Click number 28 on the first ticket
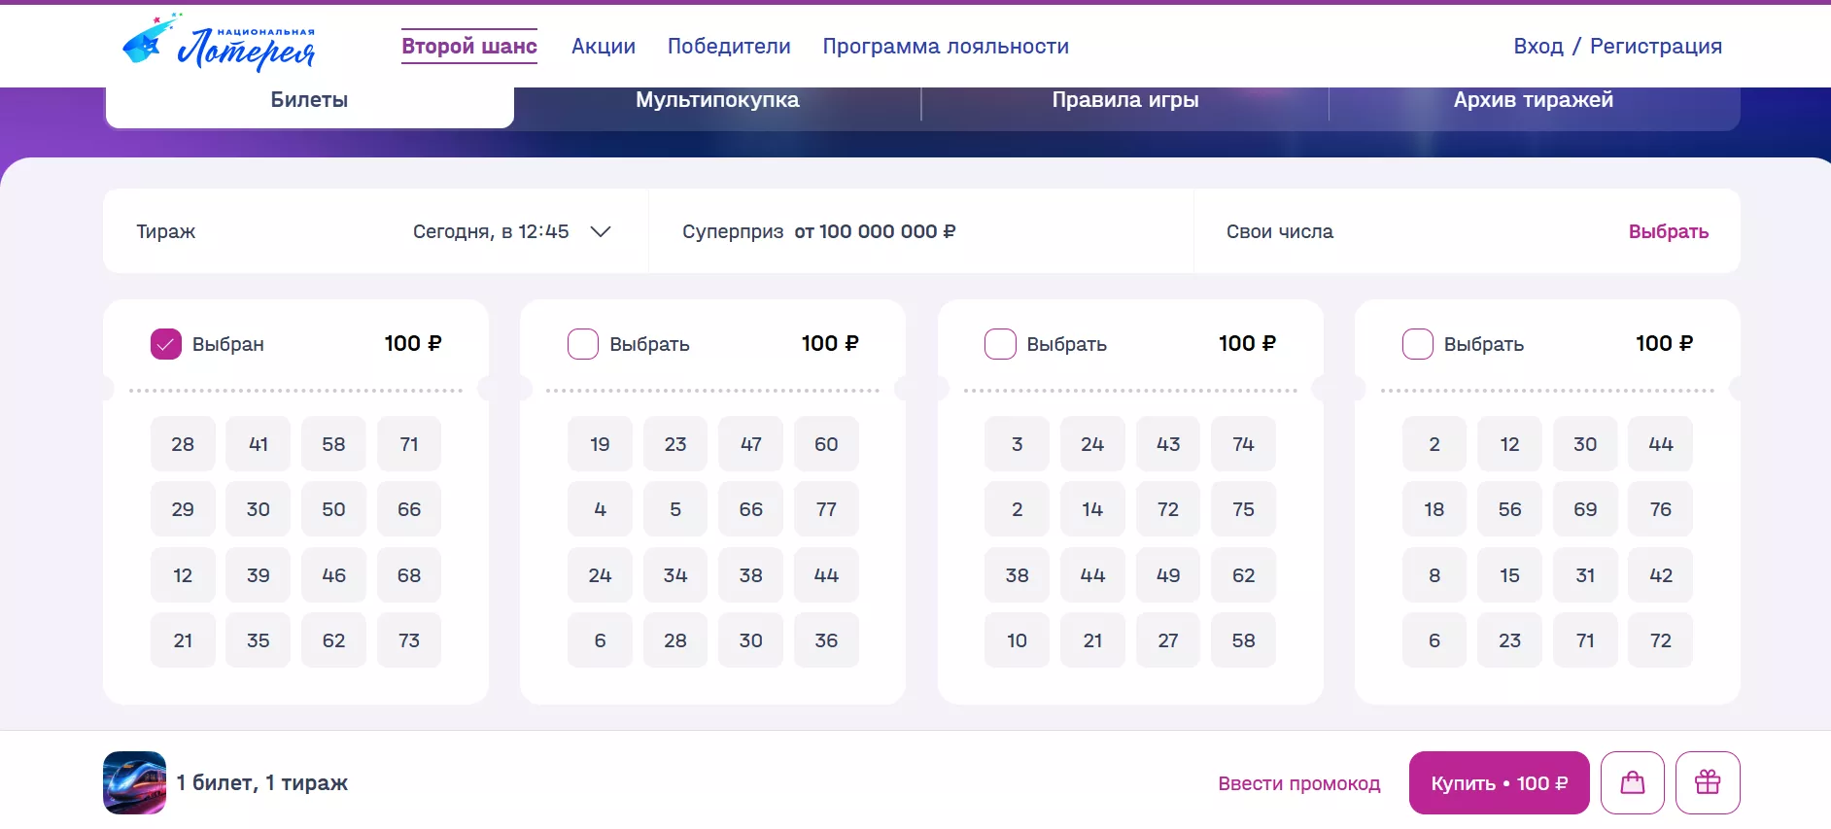 [183, 444]
